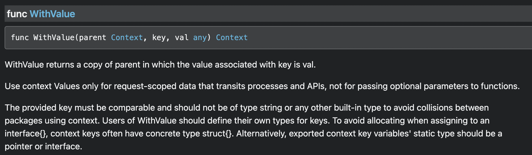Click 'pointer or interface.' on the last line

pyautogui.click(x=43, y=146)
